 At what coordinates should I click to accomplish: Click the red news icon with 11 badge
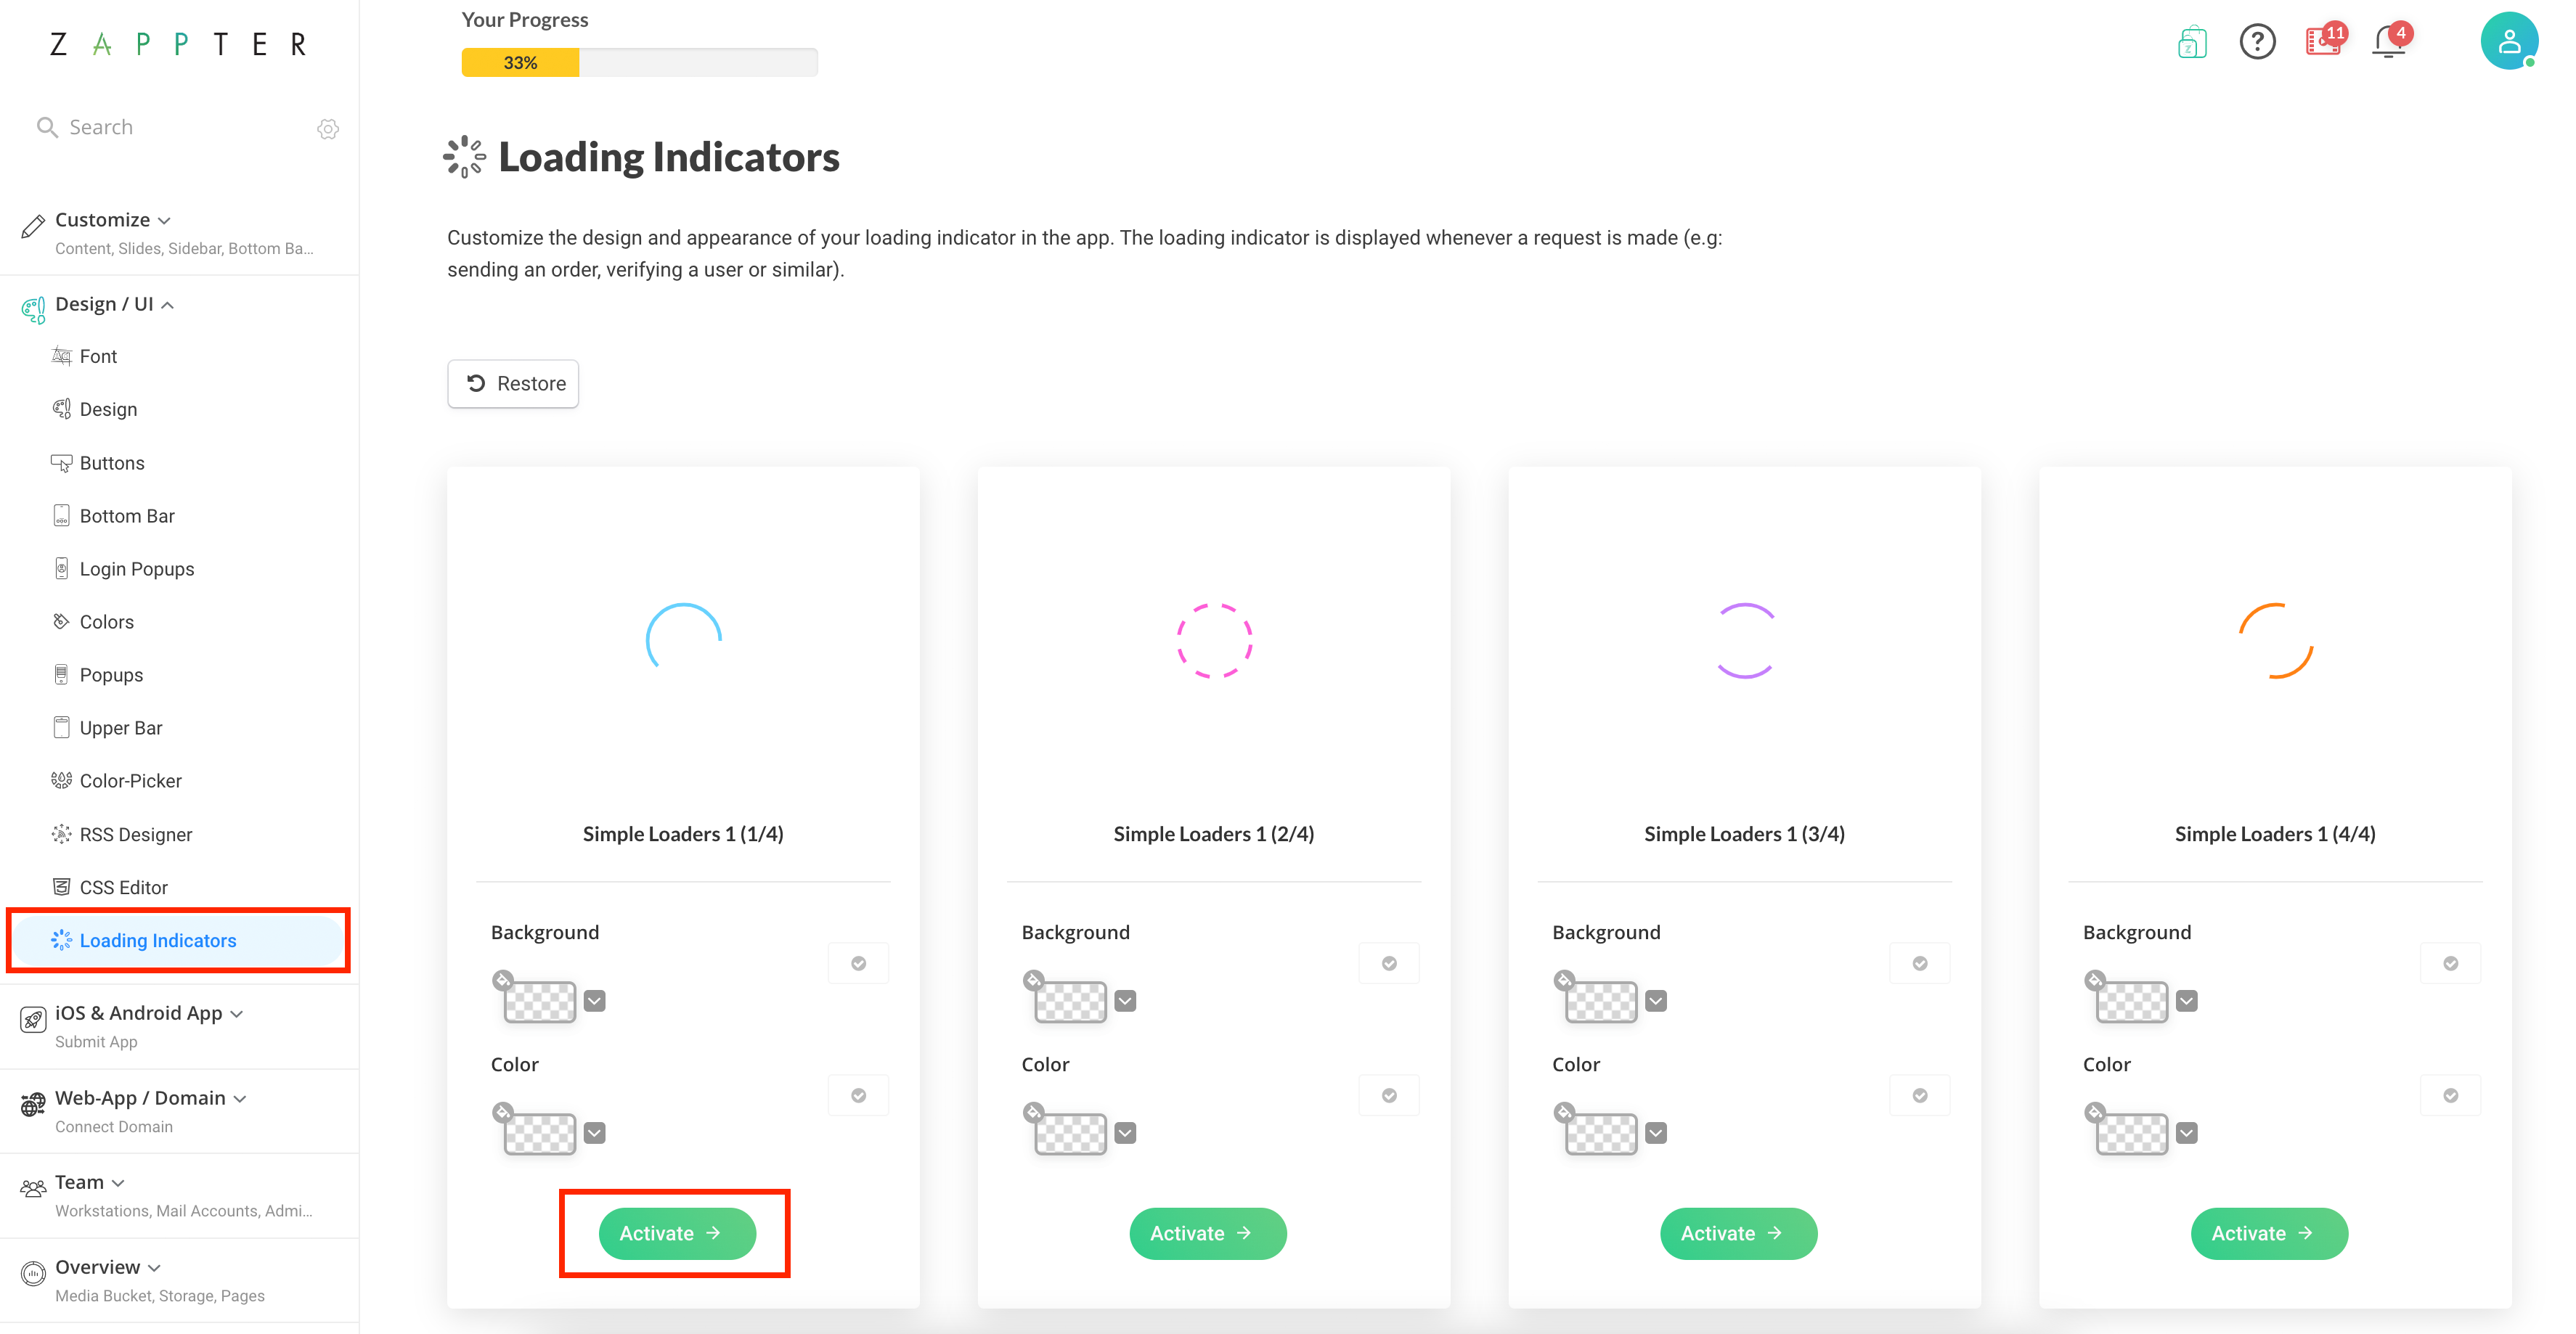[2324, 42]
